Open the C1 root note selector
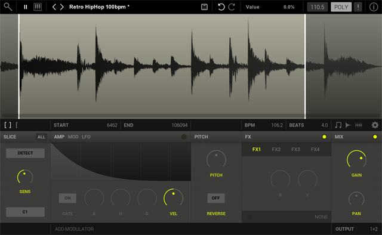The image size is (382, 235). click(25, 212)
